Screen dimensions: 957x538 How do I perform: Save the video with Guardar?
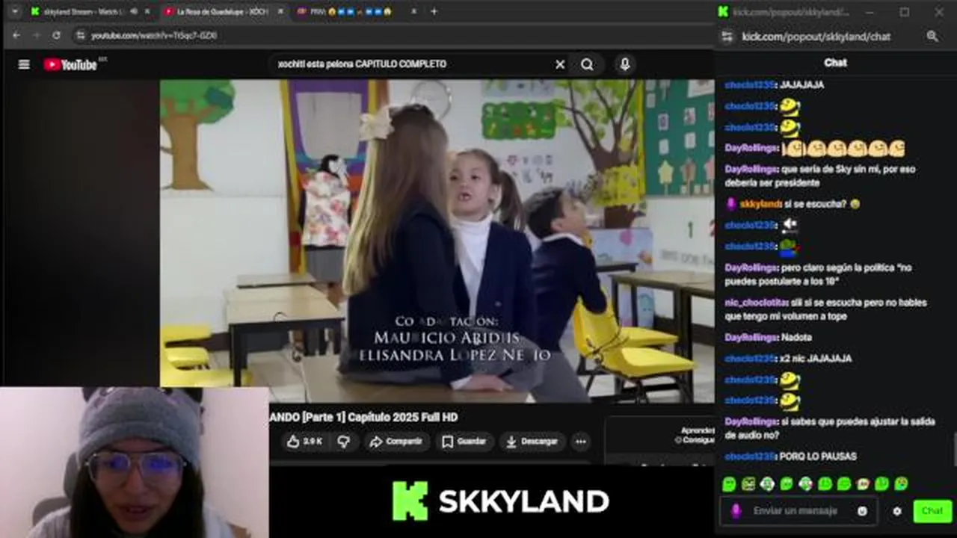[x=464, y=442]
